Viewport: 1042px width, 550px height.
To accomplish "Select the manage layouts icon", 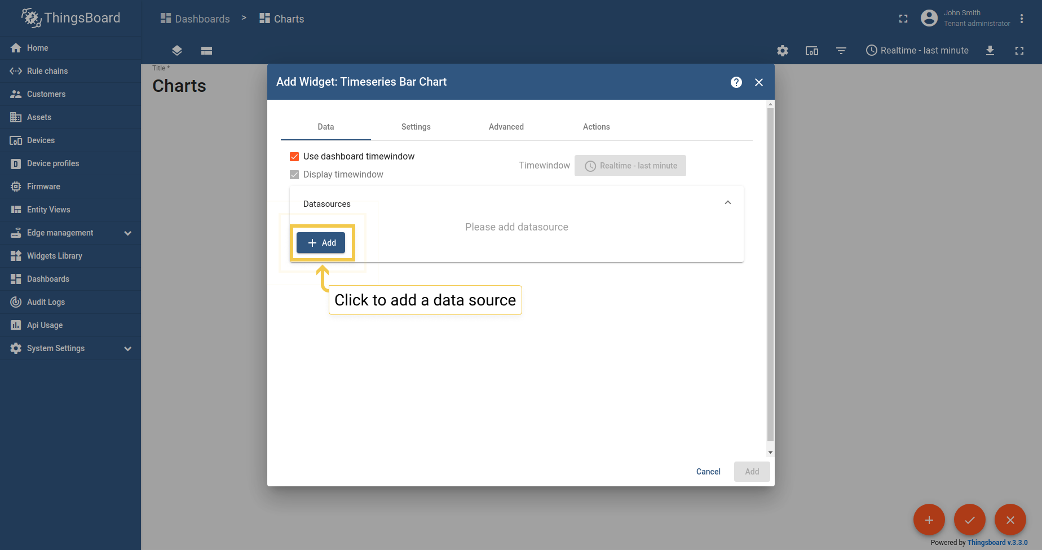I will [206, 51].
